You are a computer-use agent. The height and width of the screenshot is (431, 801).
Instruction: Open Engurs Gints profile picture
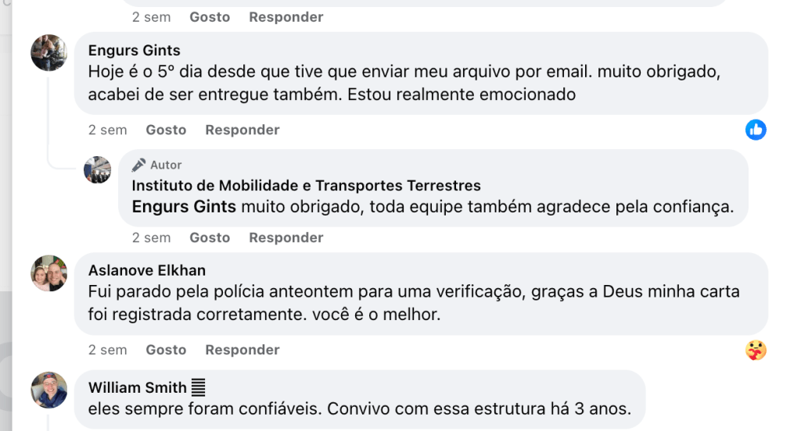click(48, 52)
